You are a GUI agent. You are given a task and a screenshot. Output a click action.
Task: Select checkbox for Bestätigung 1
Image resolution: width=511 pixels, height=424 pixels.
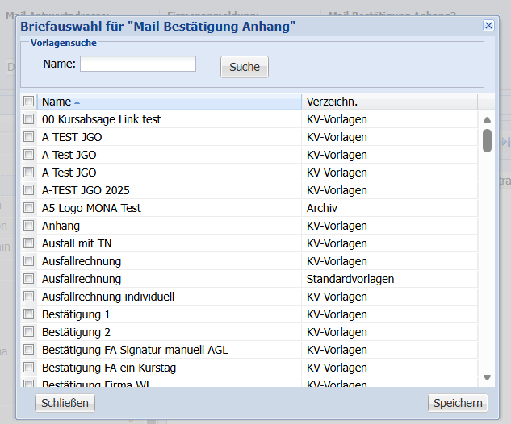point(29,314)
